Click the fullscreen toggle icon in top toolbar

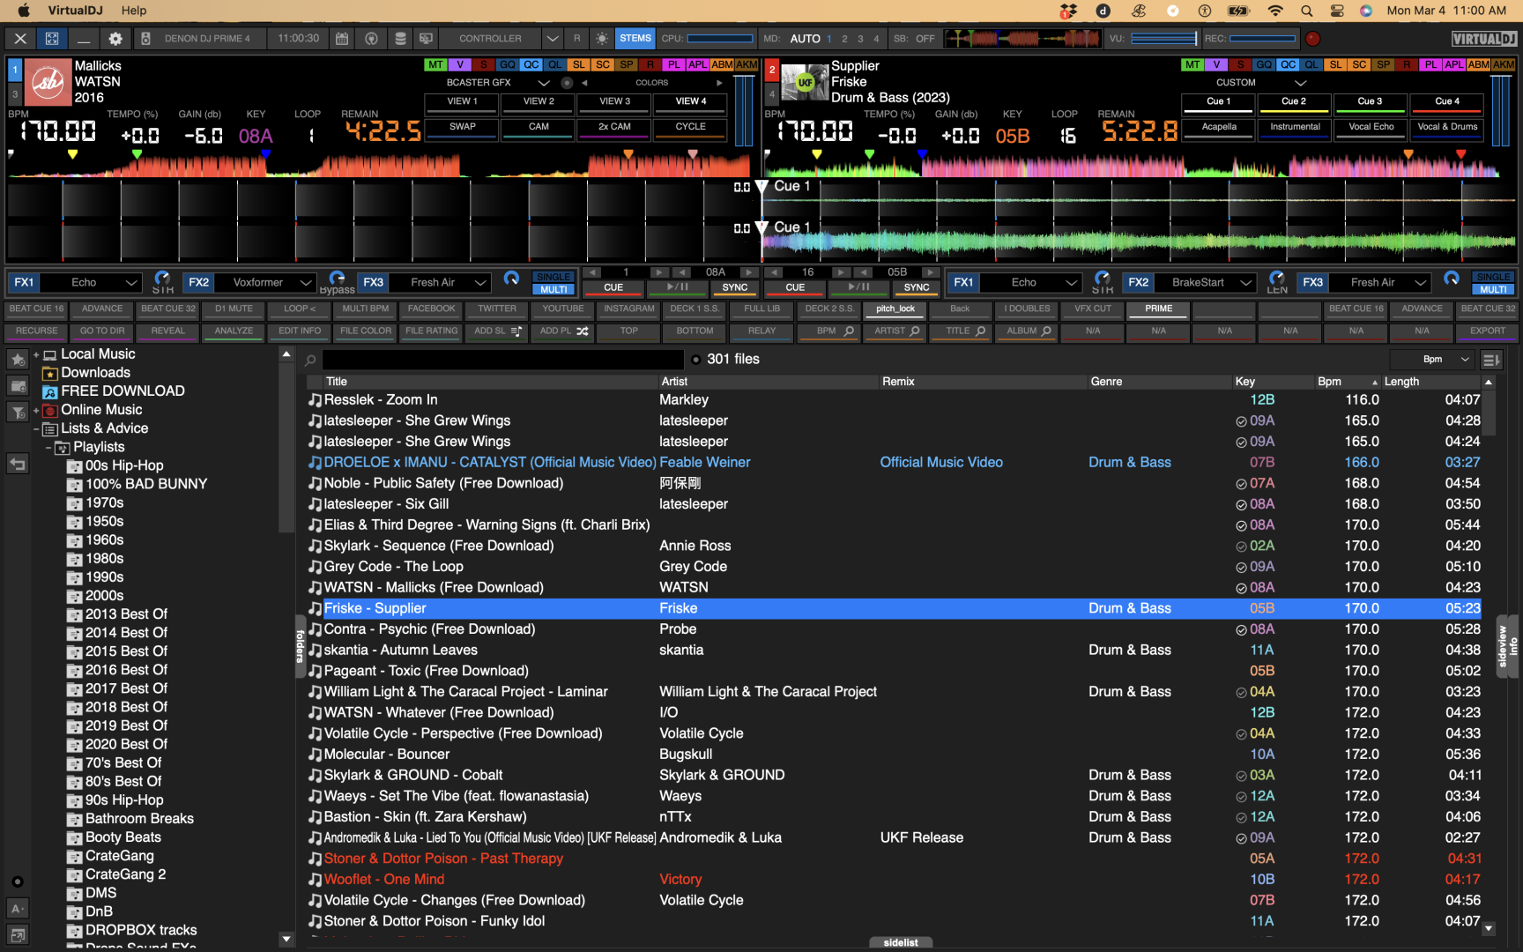click(x=52, y=39)
